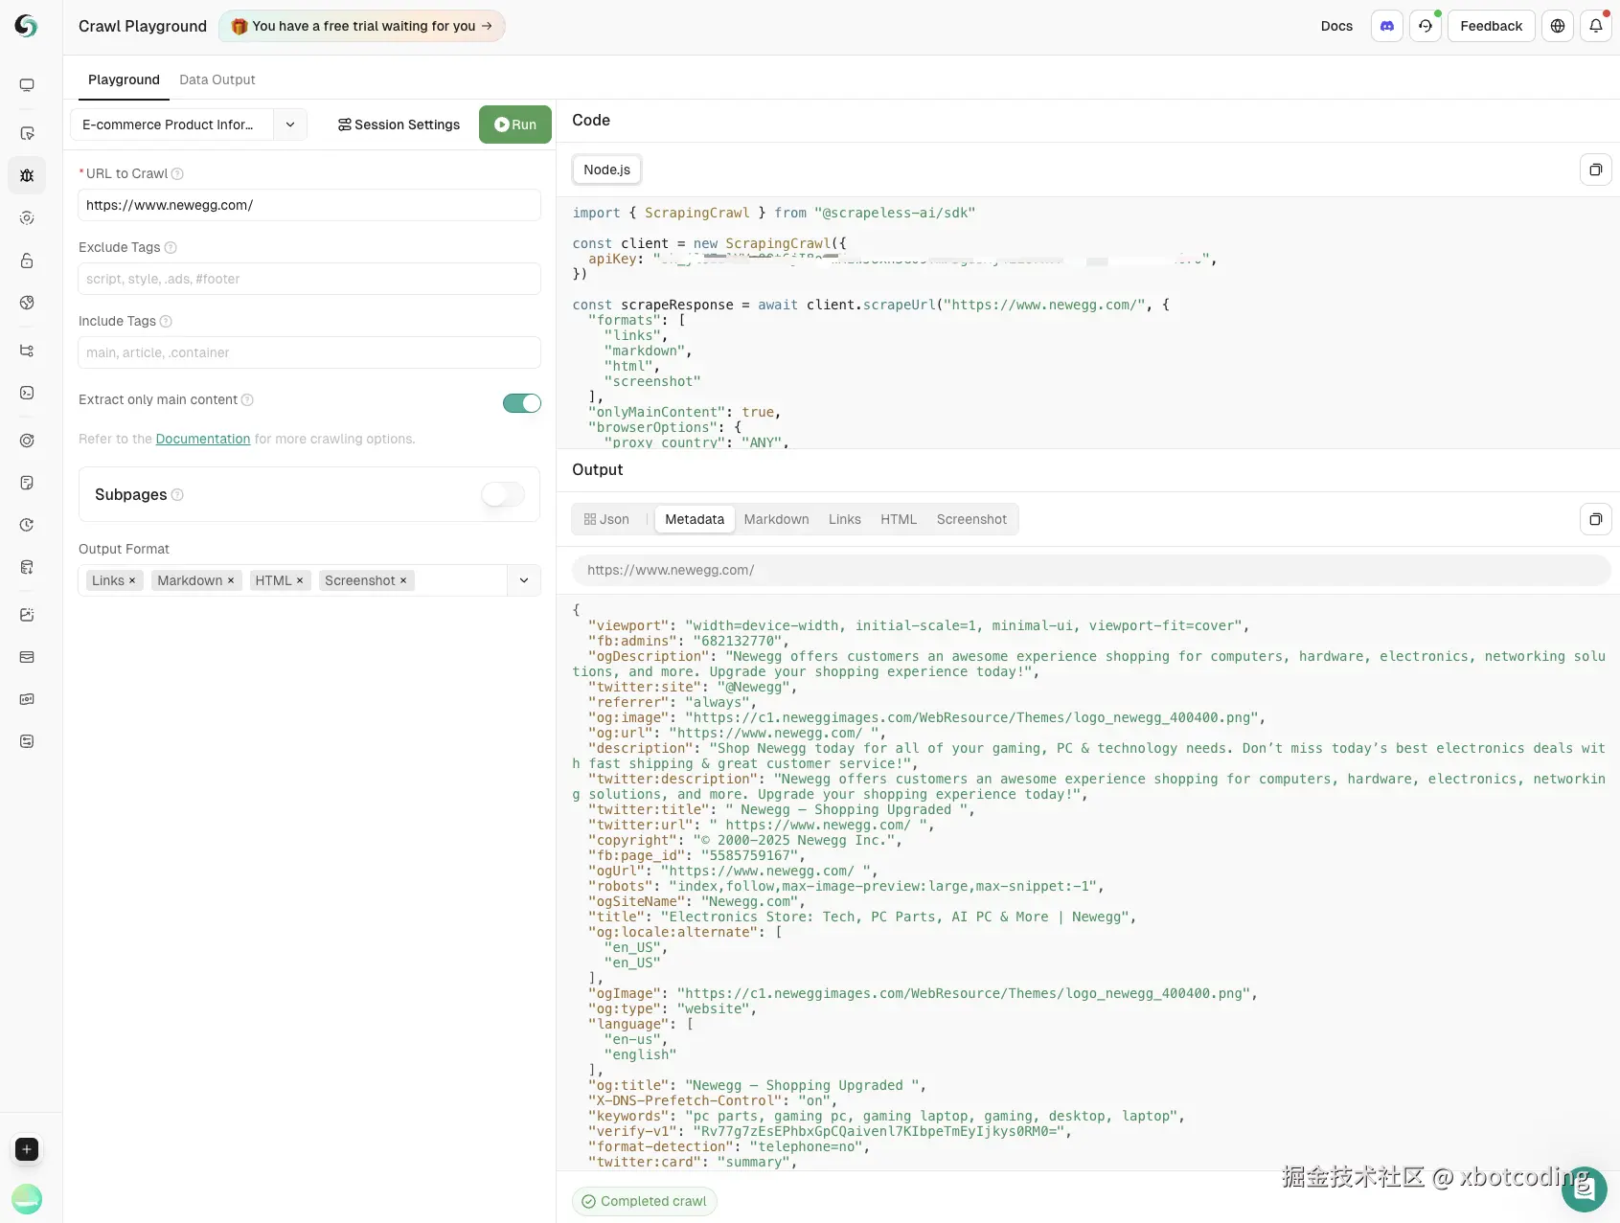The width and height of the screenshot is (1620, 1223).
Task: Open the language globe icon in the header
Action: click(1558, 26)
